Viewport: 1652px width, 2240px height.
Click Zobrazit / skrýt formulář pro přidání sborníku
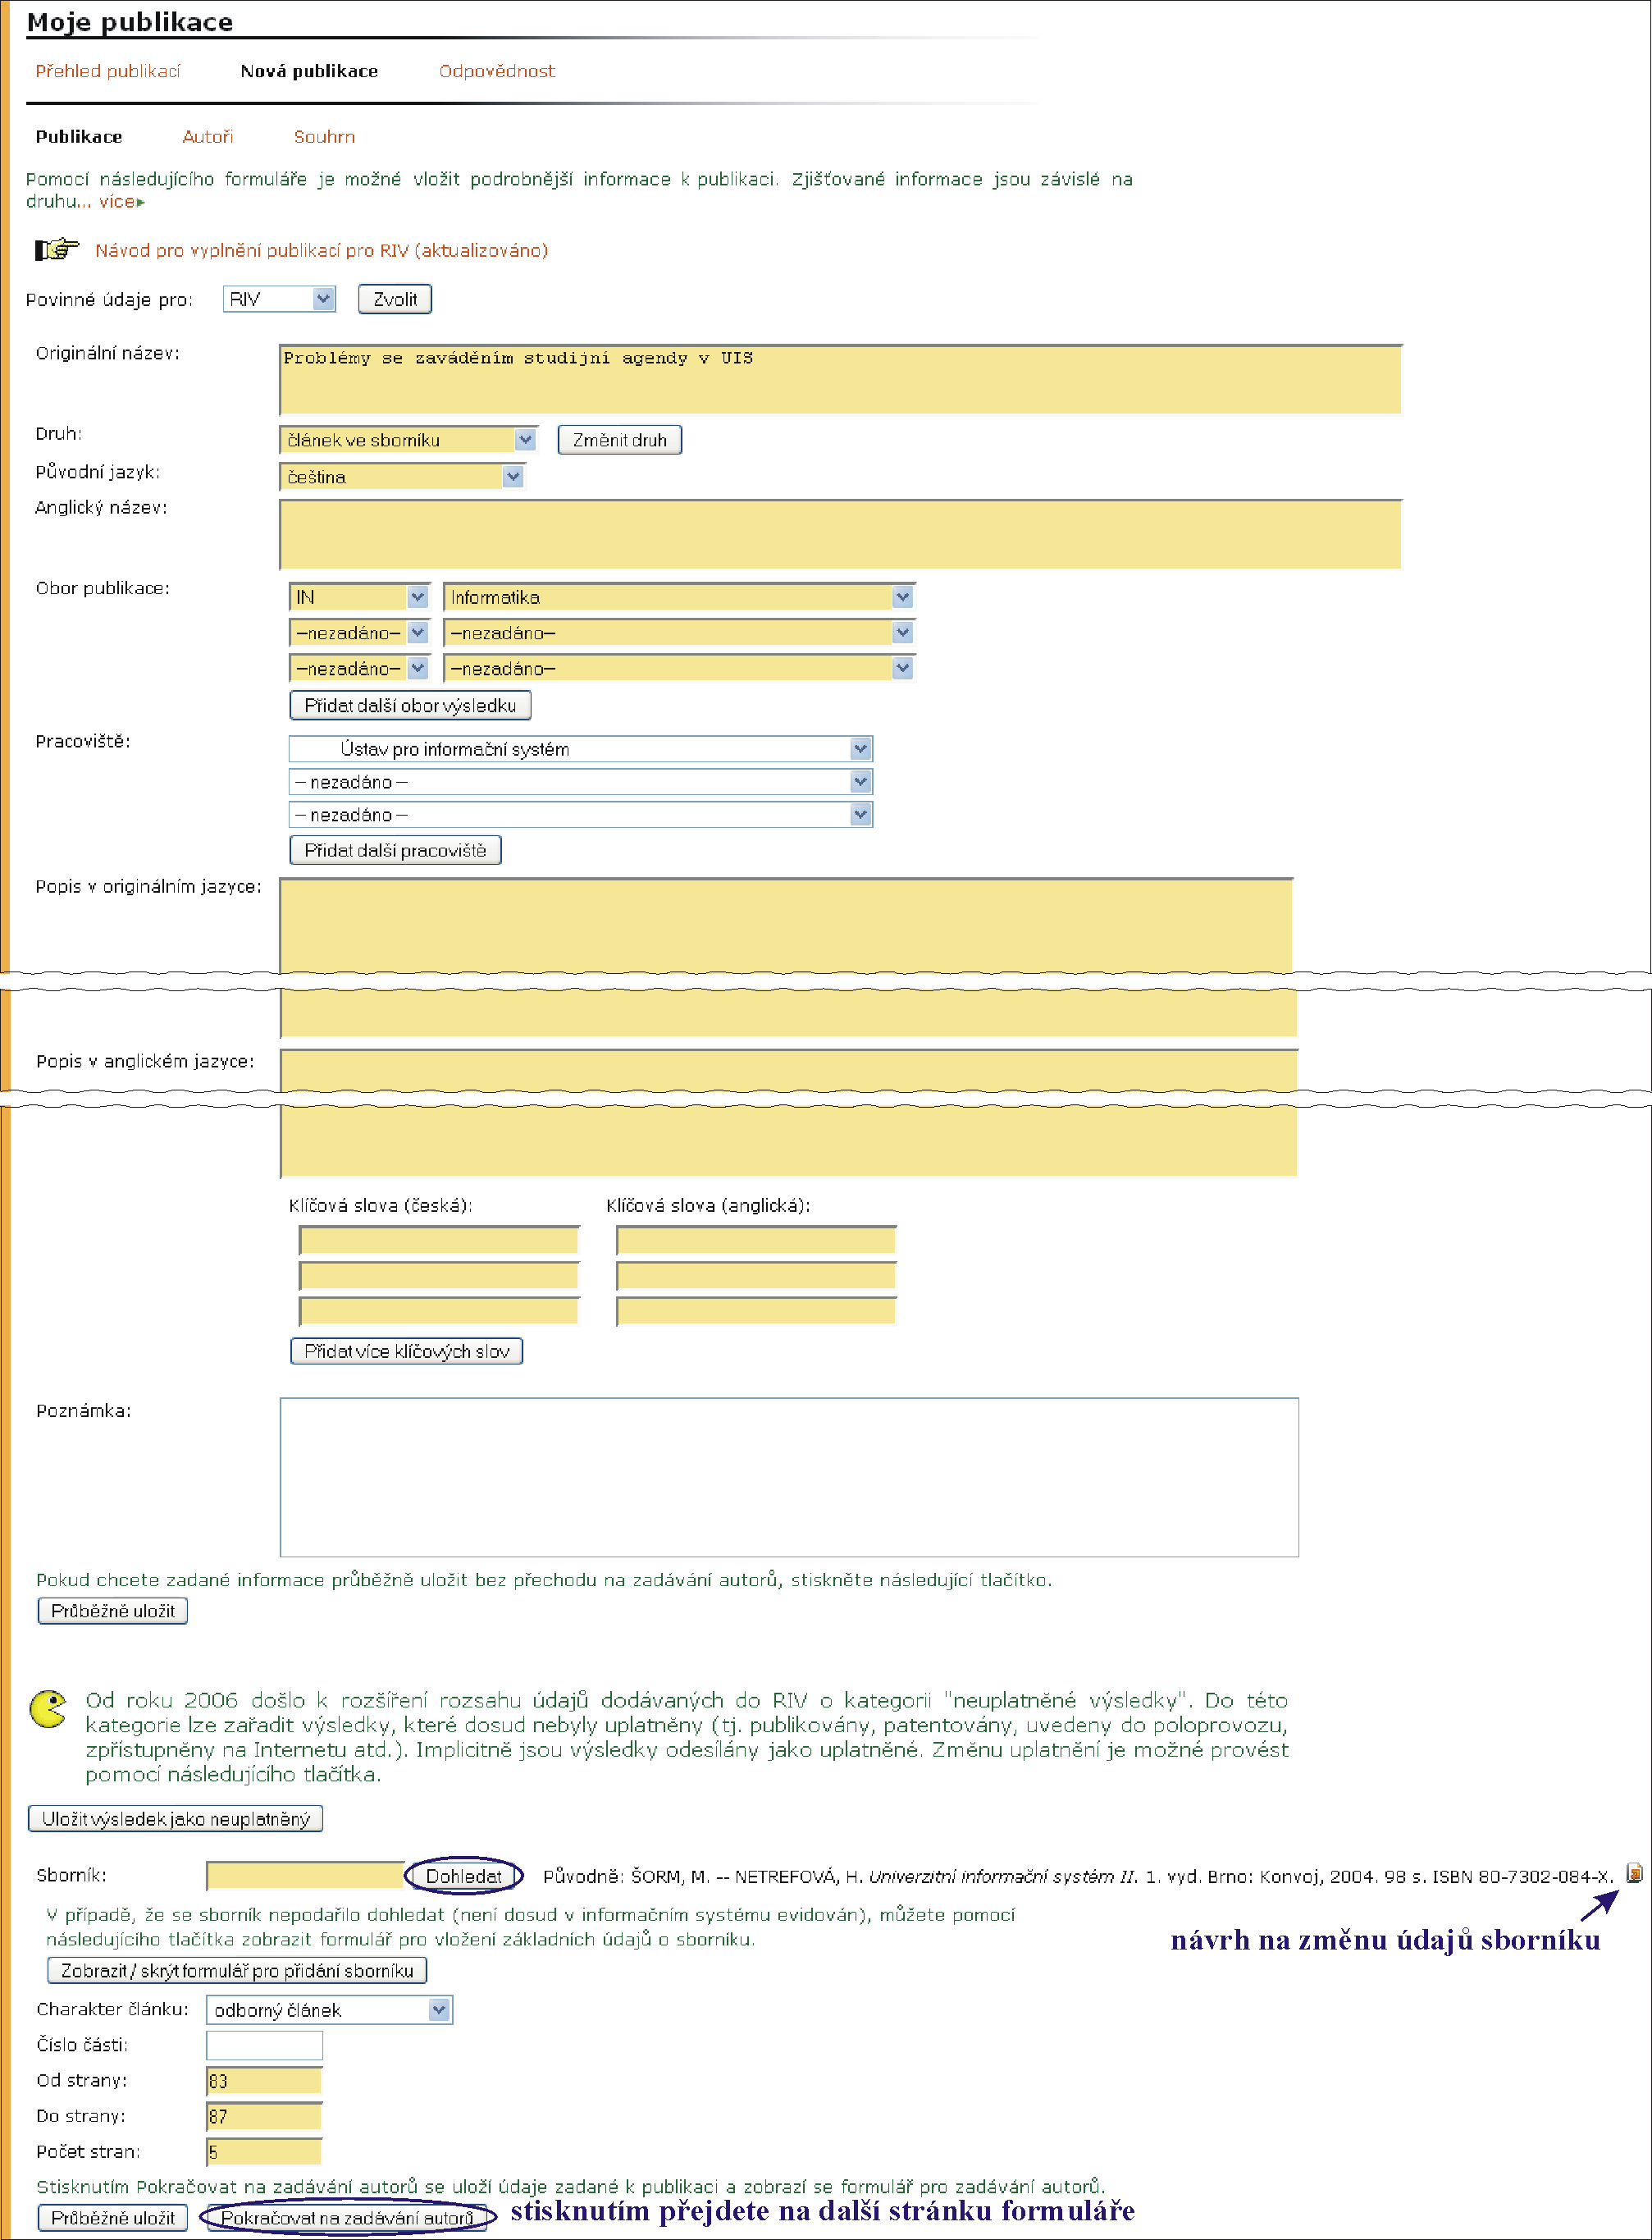pyautogui.click(x=237, y=1971)
